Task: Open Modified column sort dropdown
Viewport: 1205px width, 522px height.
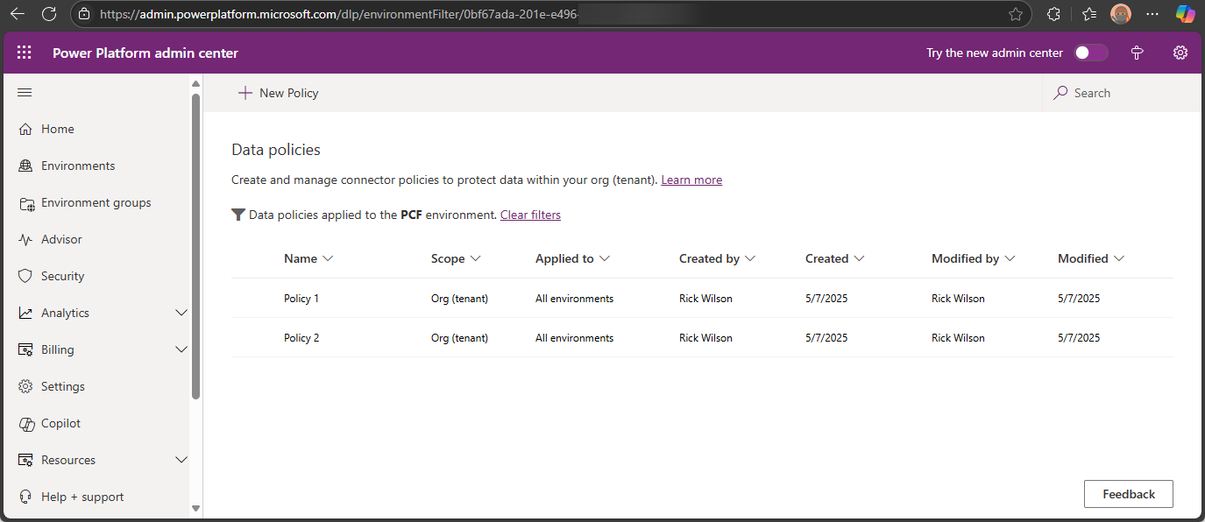Action: pyautogui.click(x=1119, y=258)
